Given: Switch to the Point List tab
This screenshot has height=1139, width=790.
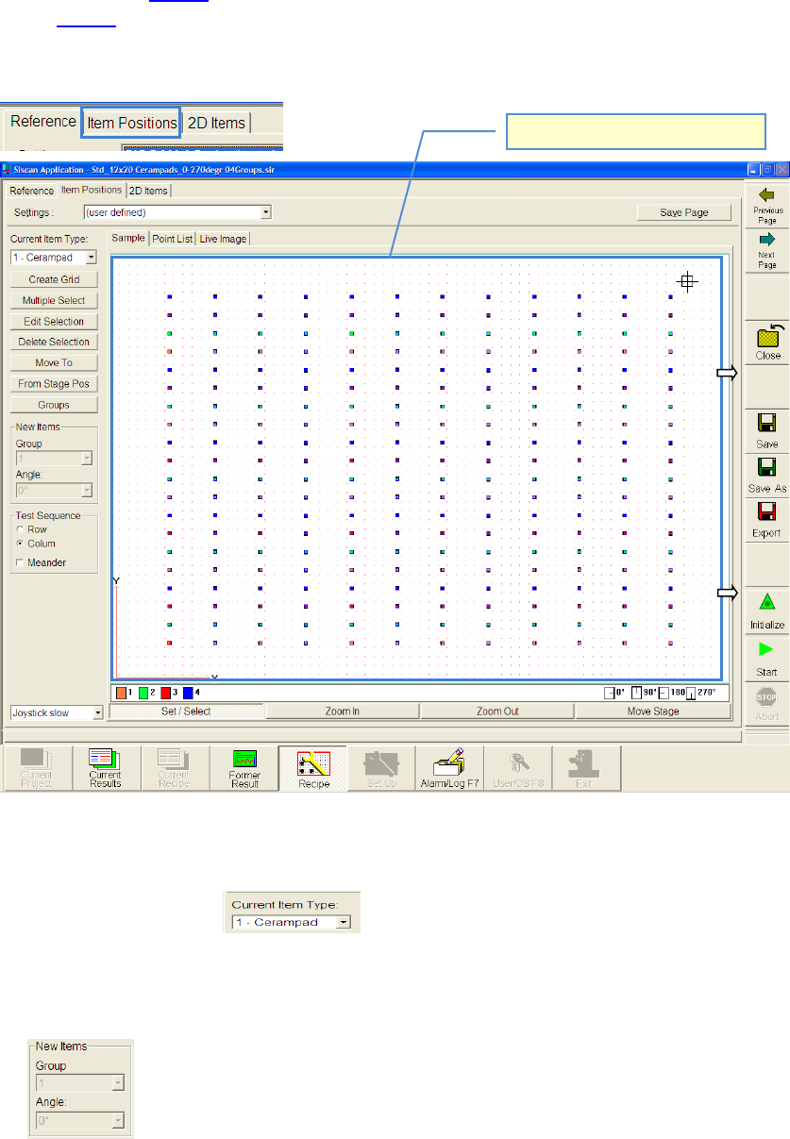Looking at the screenshot, I should [173, 239].
